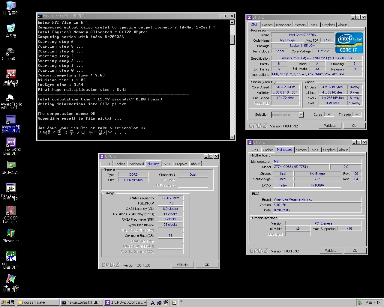Click the screen save taskbar item
384x307 pixels.
click(37, 303)
